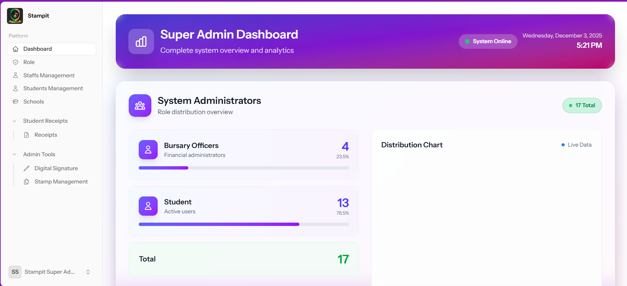Click the Student percentage progress bar

pyautogui.click(x=243, y=224)
